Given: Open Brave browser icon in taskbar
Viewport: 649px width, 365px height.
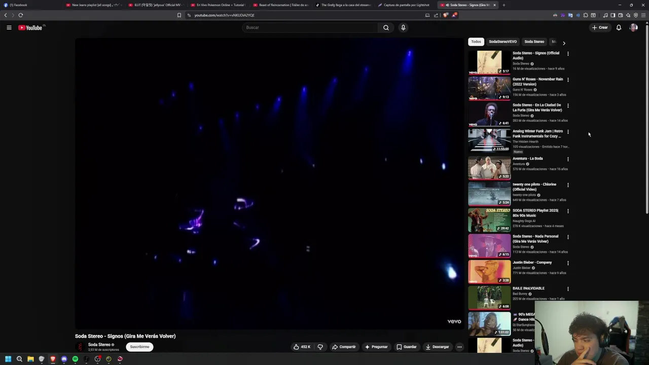Looking at the screenshot, I should pyautogui.click(x=53, y=359).
